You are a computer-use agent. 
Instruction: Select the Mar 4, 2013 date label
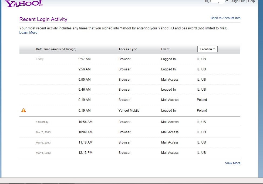(x=43, y=153)
